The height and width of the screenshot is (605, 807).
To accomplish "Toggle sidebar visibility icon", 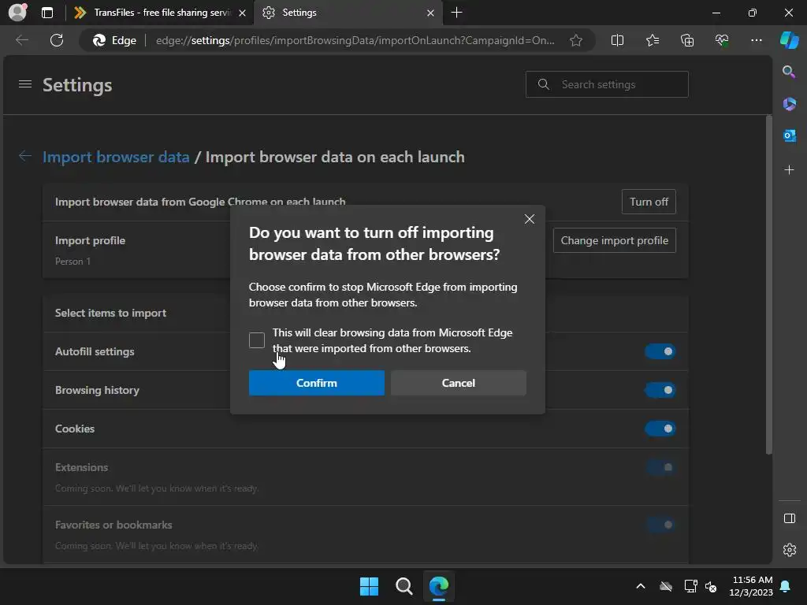I will (789, 518).
